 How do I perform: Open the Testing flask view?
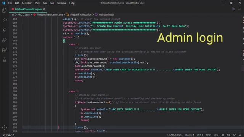(x=5, y=60)
